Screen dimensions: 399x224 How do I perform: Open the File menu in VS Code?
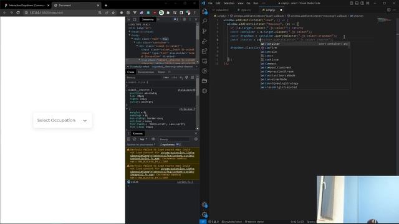tap(210, 3)
